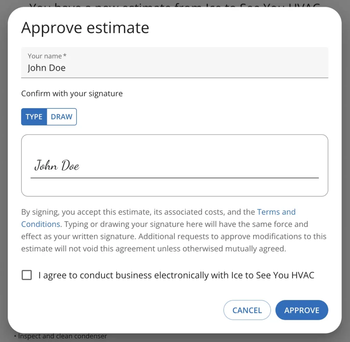Click the "Your name" field label
This screenshot has width=350, height=342.
[45, 56]
